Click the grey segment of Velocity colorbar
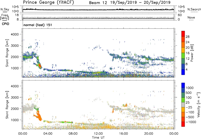201x139 pixels. pyautogui.click(x=183, y=105)
